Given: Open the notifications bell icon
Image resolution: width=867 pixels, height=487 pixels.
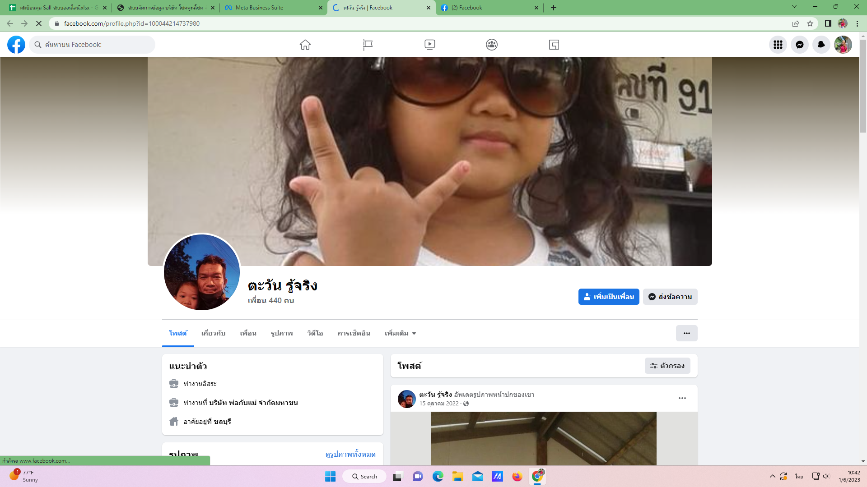Looking at the screenshot, I should (x=821, y=45).
